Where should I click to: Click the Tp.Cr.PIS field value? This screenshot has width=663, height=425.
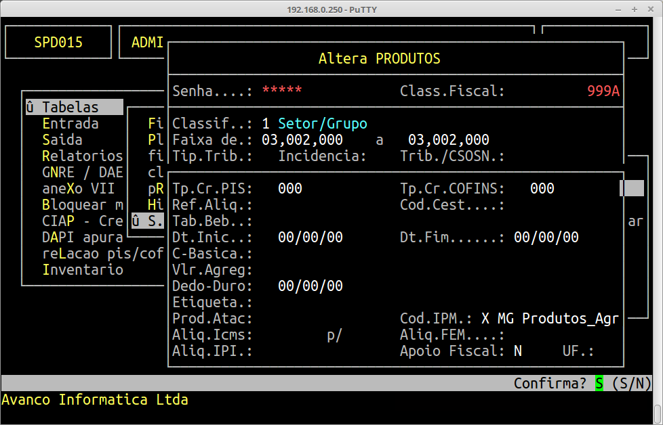[x=290, y=189]
